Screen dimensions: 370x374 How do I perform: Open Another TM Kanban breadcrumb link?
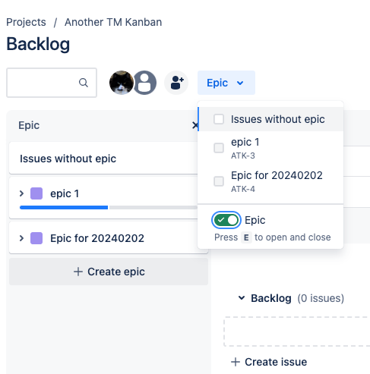pos(113,22)
